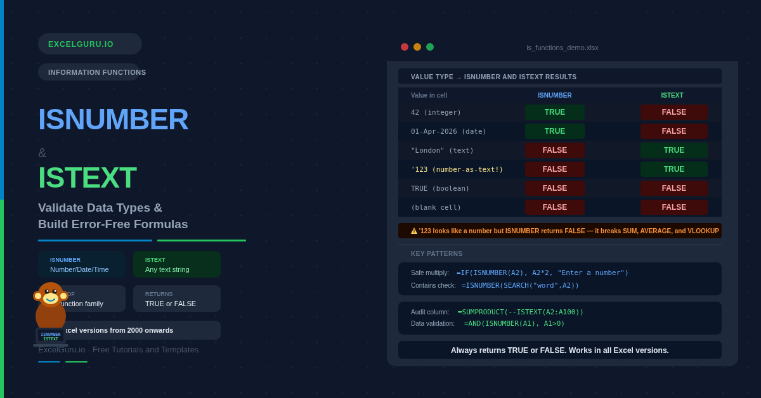Screen dimensions: 761x398
Task: Click the ISNUMBER FALSE badge in the blank cell row
Action: (554, 207)
